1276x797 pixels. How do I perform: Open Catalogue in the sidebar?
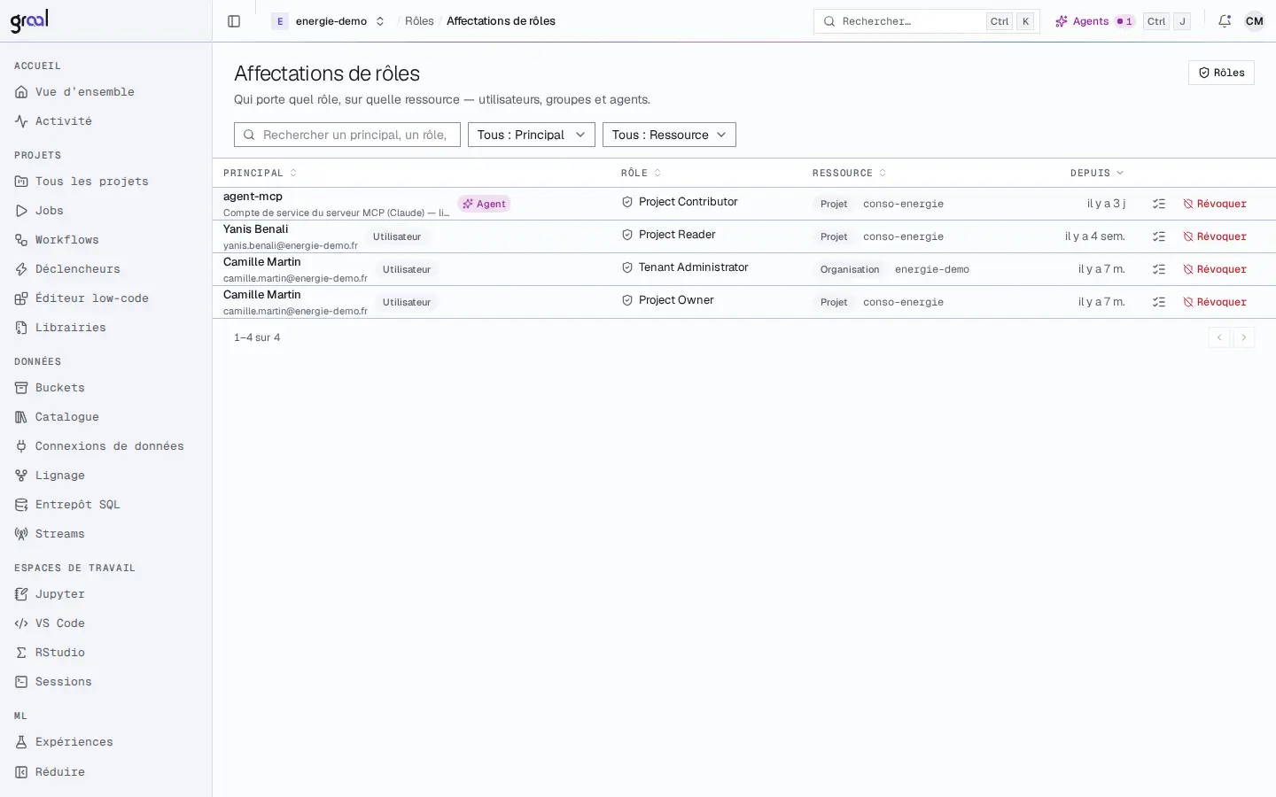[x=105, y=417]
